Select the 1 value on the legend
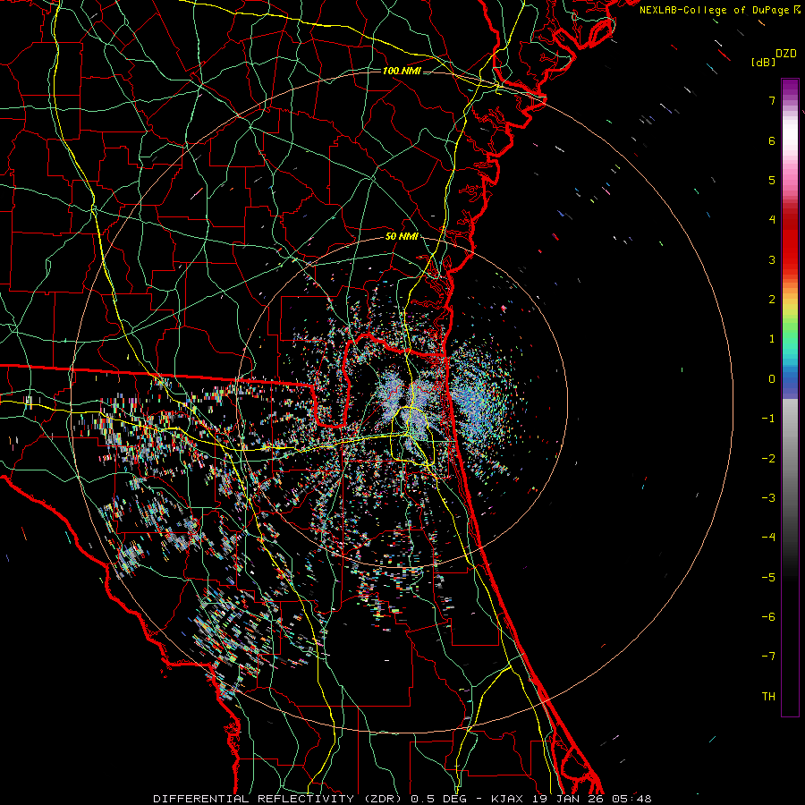 (772, 339)
